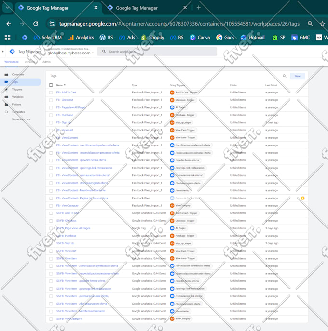Check the box for FB - Sign Up
Viewport: 328px width, 331px height.
pos(51,123)
